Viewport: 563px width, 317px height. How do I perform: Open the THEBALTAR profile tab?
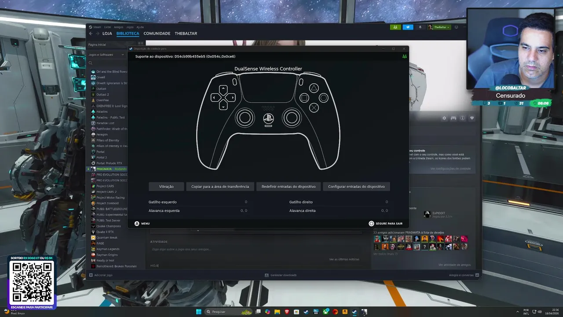coord(186,33)
